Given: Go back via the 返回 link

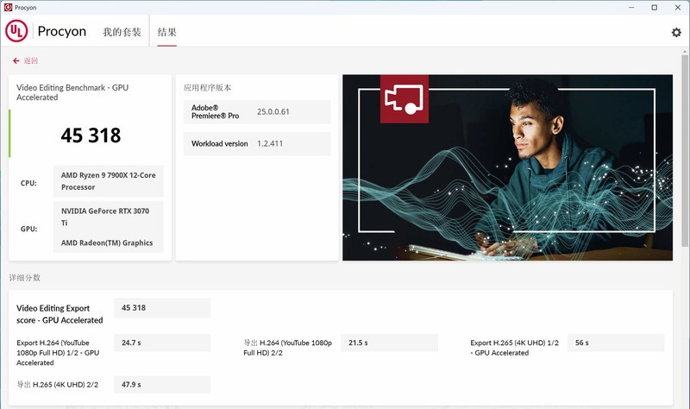Looking at the screenshot, I should click(31, 60).
